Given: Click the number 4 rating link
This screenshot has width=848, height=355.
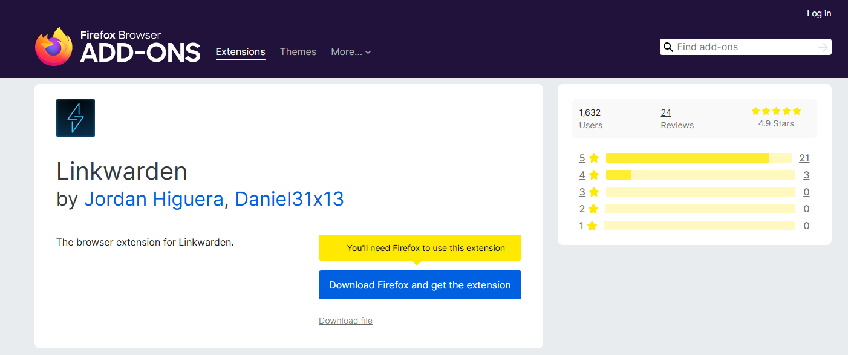Looking at the screenshot, I should (582, 175).
